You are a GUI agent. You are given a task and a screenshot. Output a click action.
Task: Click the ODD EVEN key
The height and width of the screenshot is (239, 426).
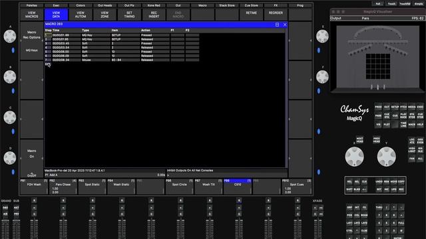pos(420,141)
